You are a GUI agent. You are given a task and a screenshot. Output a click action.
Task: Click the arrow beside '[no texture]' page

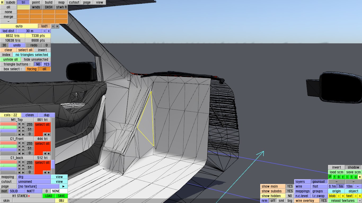63,186
